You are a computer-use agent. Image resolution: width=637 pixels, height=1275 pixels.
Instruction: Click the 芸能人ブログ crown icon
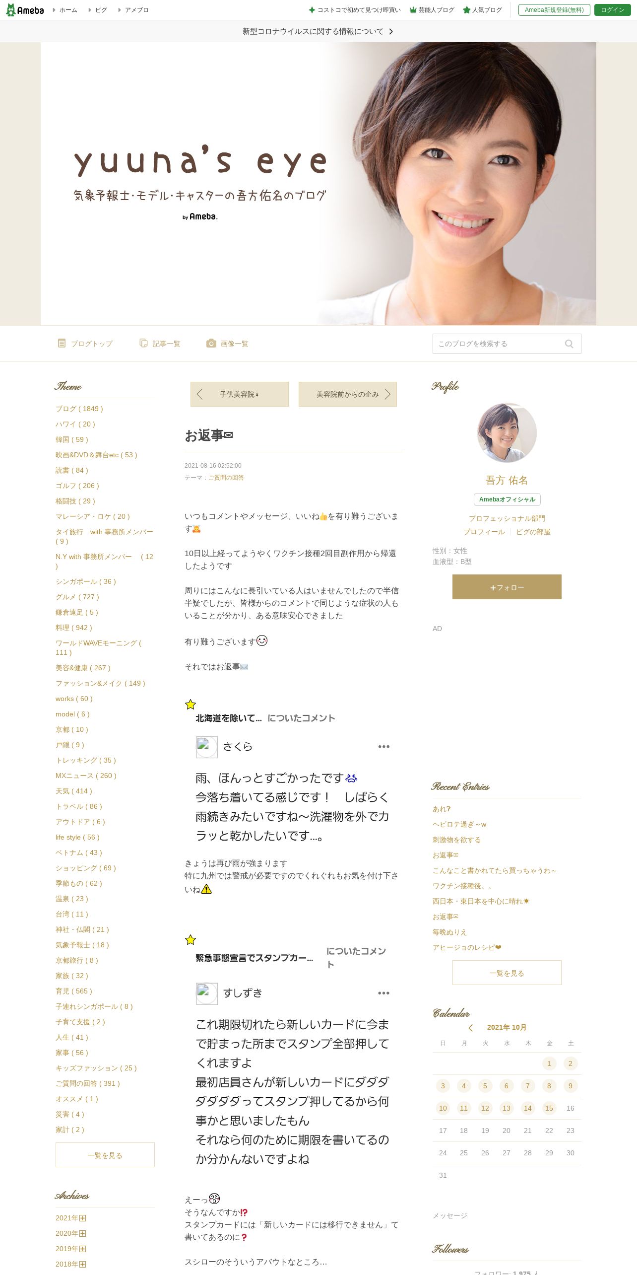[x=413, y=10]
